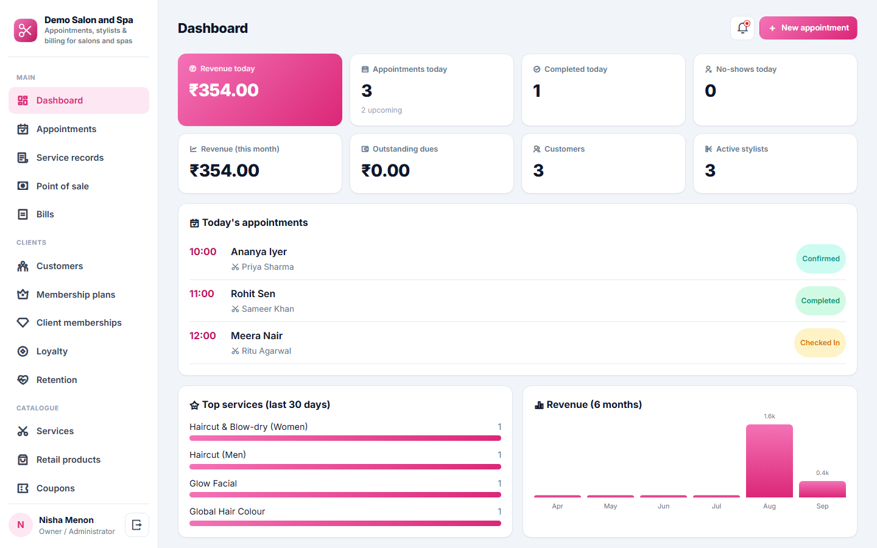Image resolution: width=877 pixels, height=548 pixels.
Task: Click the Retail products bag icon
Action: click(x=23, y=460)
